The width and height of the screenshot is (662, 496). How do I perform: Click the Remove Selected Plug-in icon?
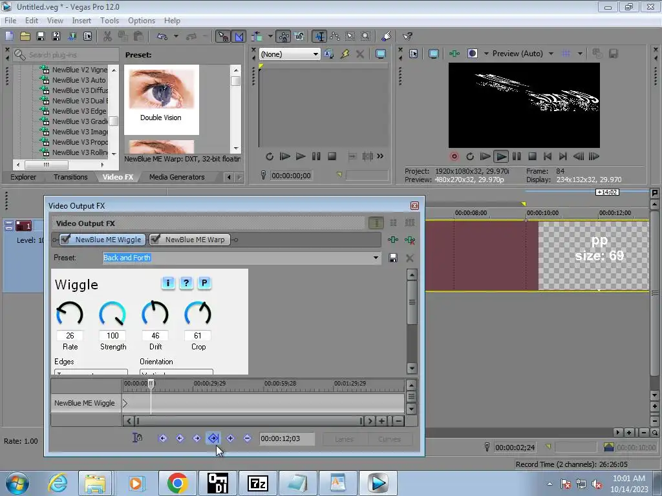[x=409, y=240]
